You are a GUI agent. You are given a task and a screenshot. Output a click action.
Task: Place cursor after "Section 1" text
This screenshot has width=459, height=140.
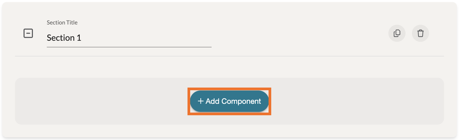[x=82, y=38]
